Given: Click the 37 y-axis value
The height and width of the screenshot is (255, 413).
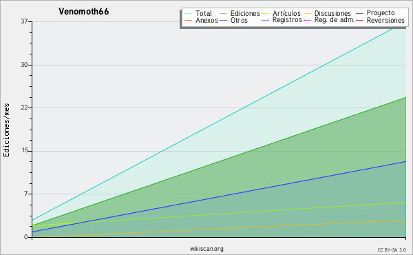Looking at the screenshot, I should [x=25, y=21].
